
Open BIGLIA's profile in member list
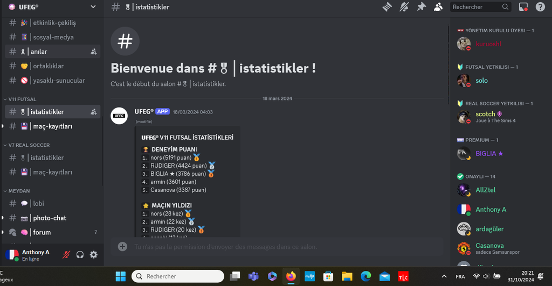click(x=488, y=154)
